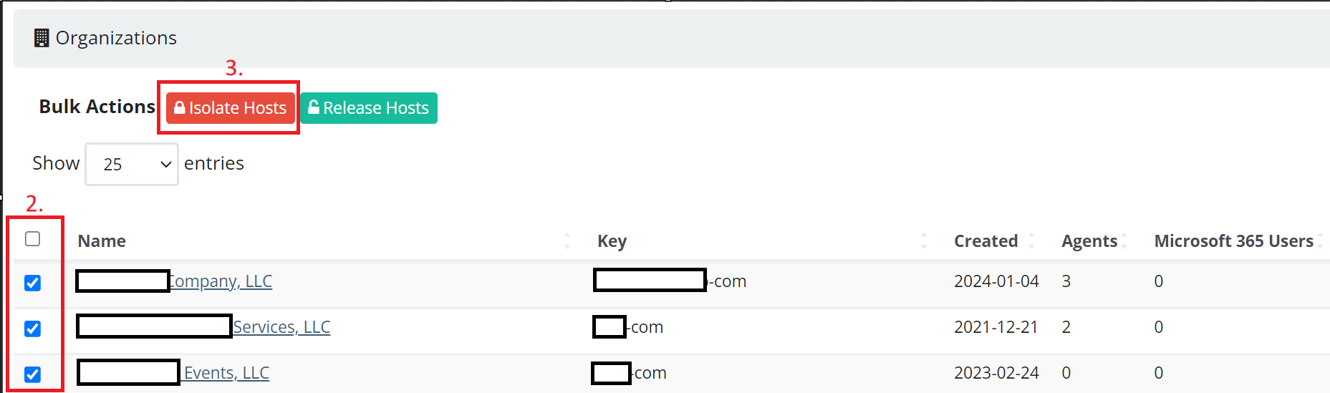This screenshot has width=1330, height=393.
Task: Open the Show 25 entries dropdown
Action: pyautogui.click(x=132, y=164)
